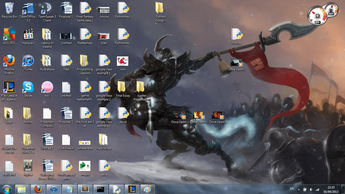This screenshot has width=345, height=194.
Task: Select the mayo image file
Action: point(85,166)
